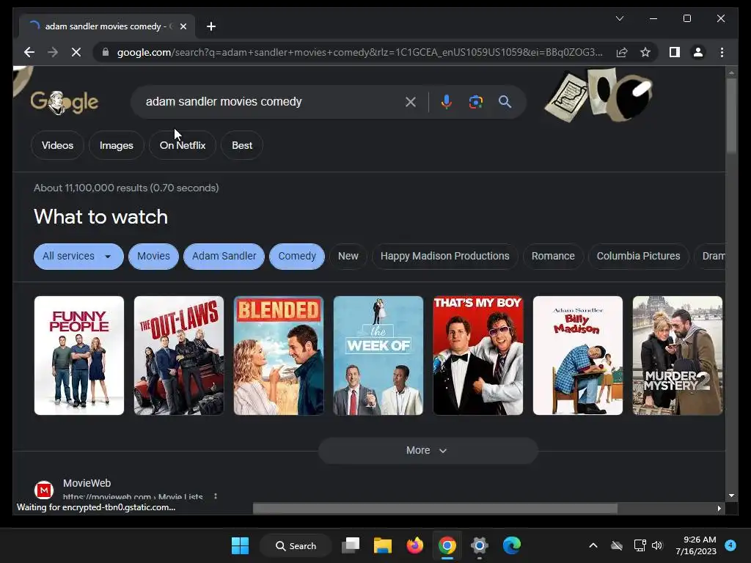The height and width of the screenshot is (563, 751).
Task: Clear the search box text
Action: (411, 102)
